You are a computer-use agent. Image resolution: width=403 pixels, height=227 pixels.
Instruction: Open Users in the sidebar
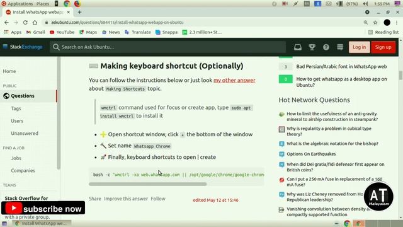[17, 120]
